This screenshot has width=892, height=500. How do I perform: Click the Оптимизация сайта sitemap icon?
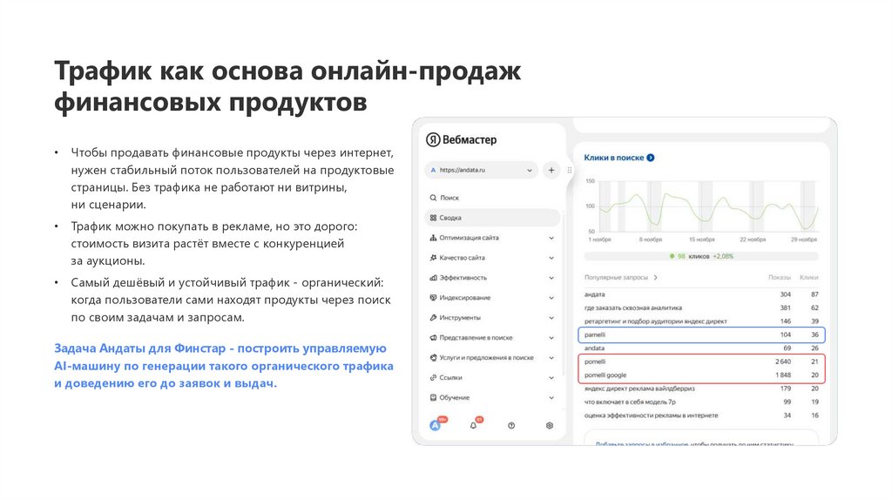coord(433,238)
